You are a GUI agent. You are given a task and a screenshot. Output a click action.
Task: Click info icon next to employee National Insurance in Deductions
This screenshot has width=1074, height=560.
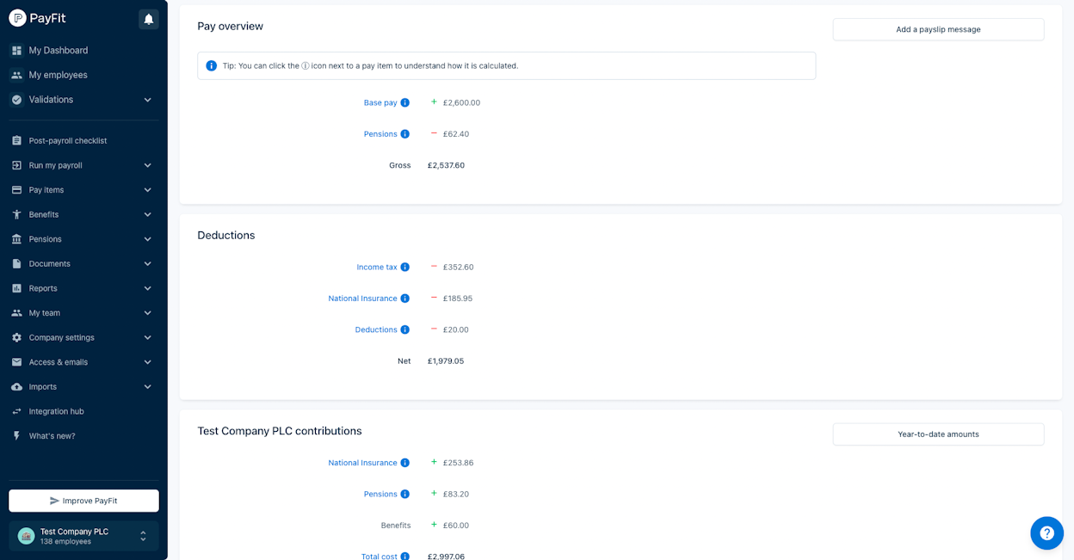(x=405, y=298)
